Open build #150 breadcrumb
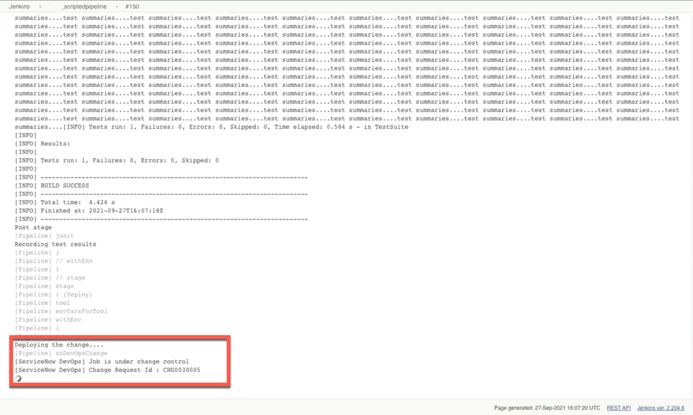Image resolution: width=693 pixels, height=415 pixels. [132, 6]
